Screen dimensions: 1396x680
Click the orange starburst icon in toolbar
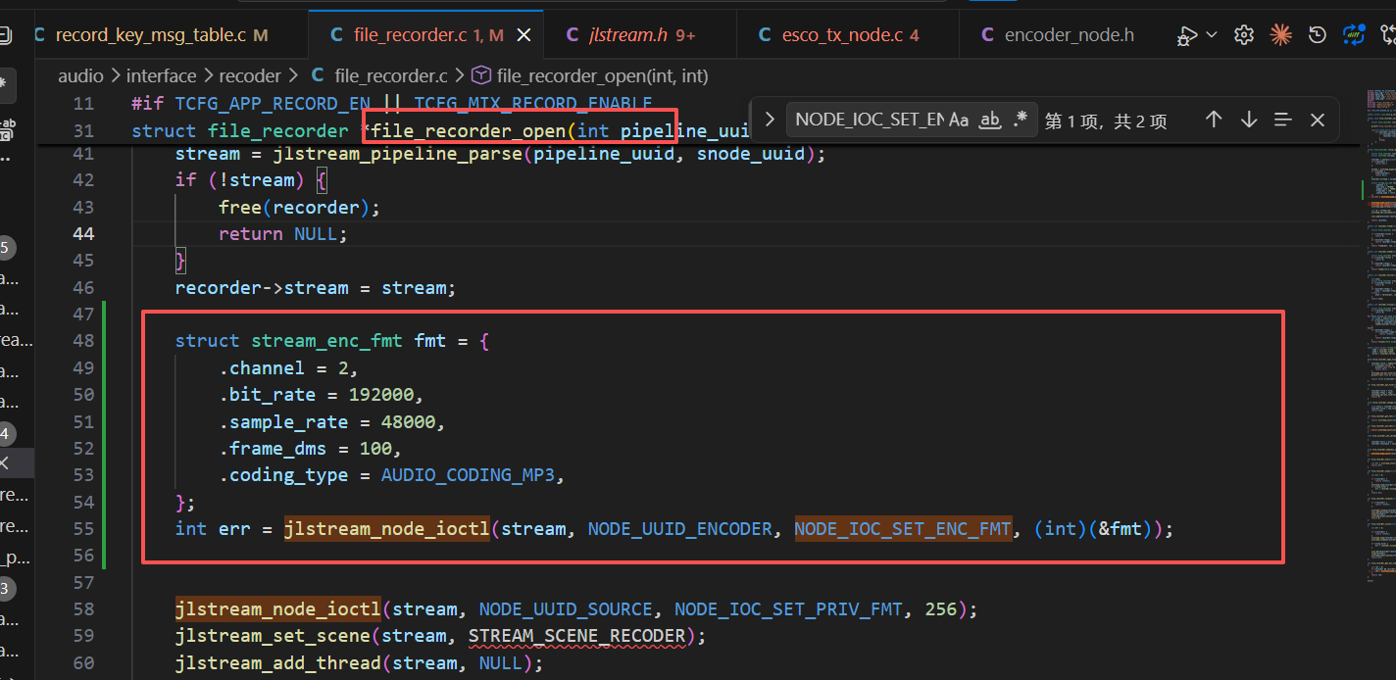pyautogui.click(x=1281, y=35)
